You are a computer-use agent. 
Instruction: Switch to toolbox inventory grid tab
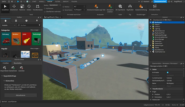[x=16, y=21]
